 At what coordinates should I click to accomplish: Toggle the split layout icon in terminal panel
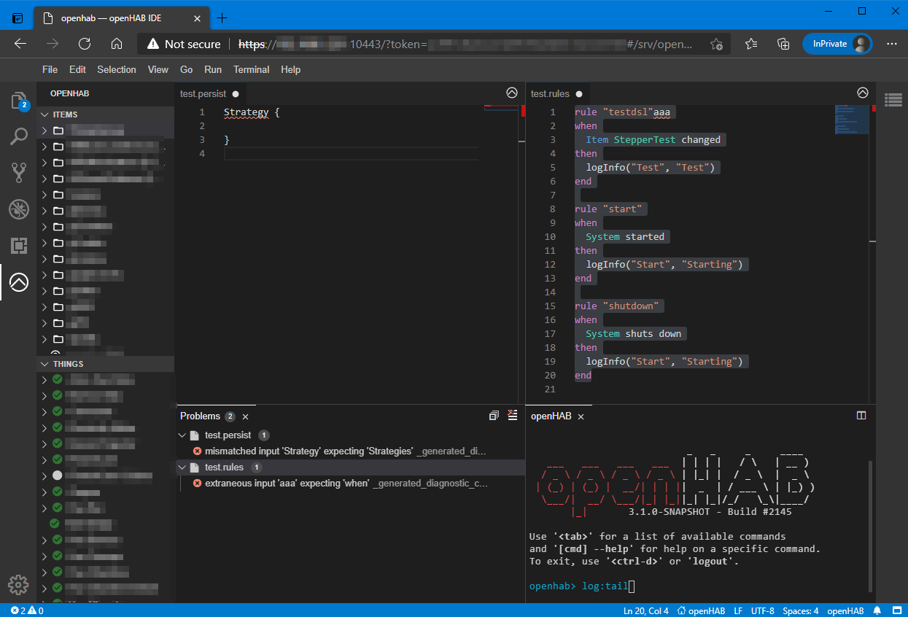pyautogui.click(x=861, y=416)
